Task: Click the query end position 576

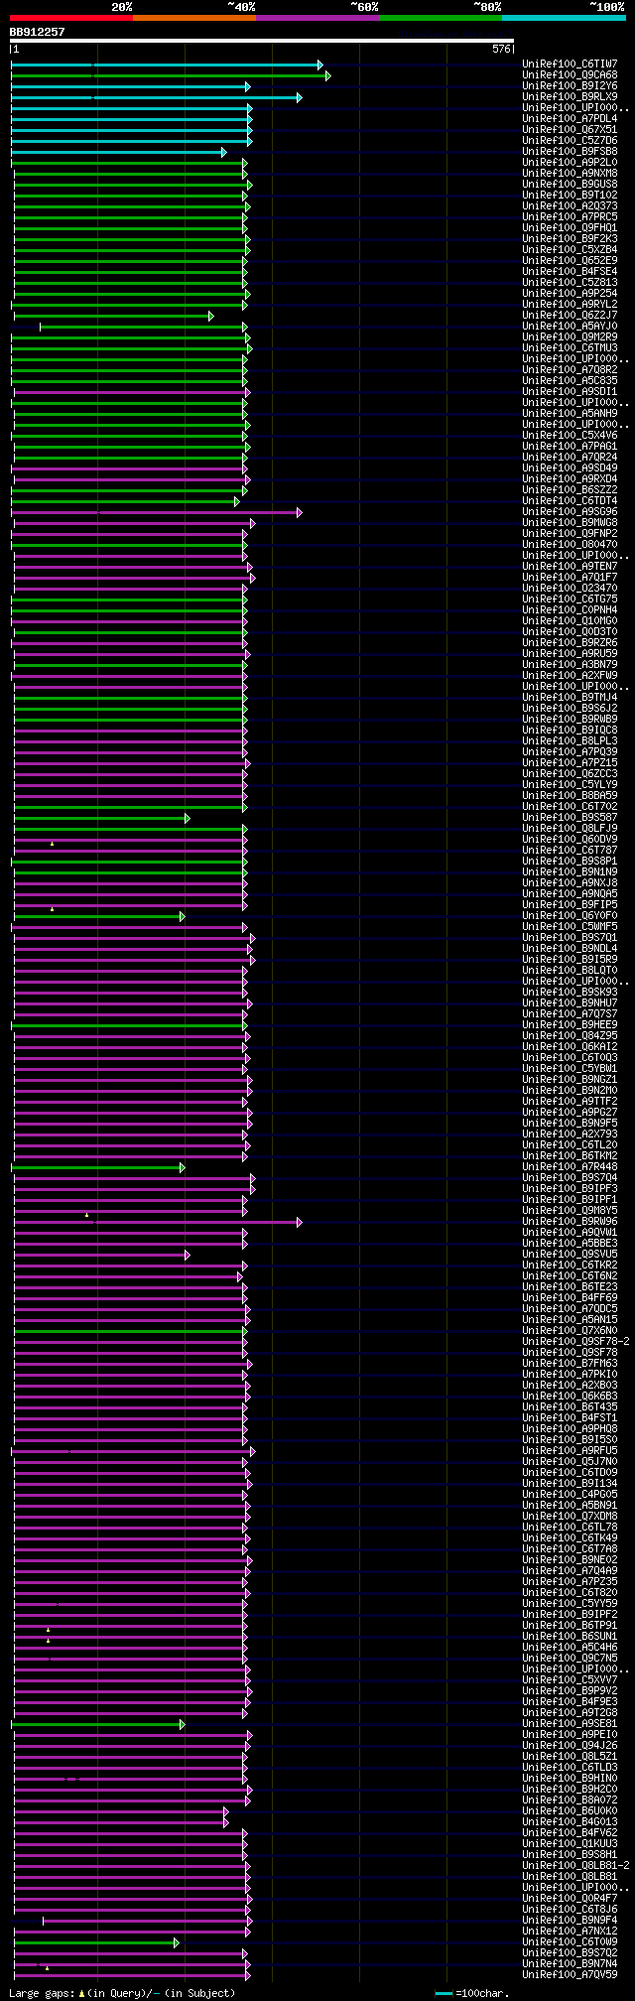Action: (x=500, y=49)
